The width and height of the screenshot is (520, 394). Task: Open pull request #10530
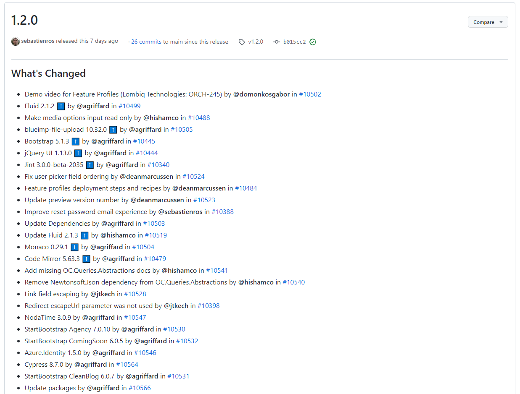(x=174, y=329)
